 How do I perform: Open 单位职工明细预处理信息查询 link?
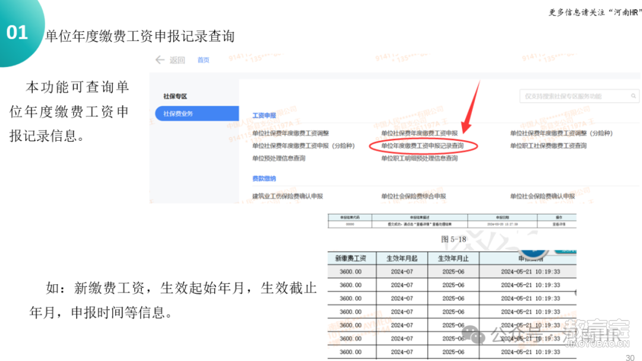[419, 158]
